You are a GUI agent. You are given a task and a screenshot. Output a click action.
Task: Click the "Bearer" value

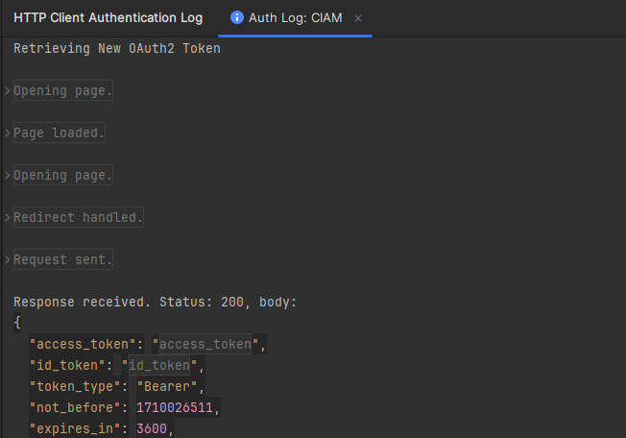tap(167, 386)
